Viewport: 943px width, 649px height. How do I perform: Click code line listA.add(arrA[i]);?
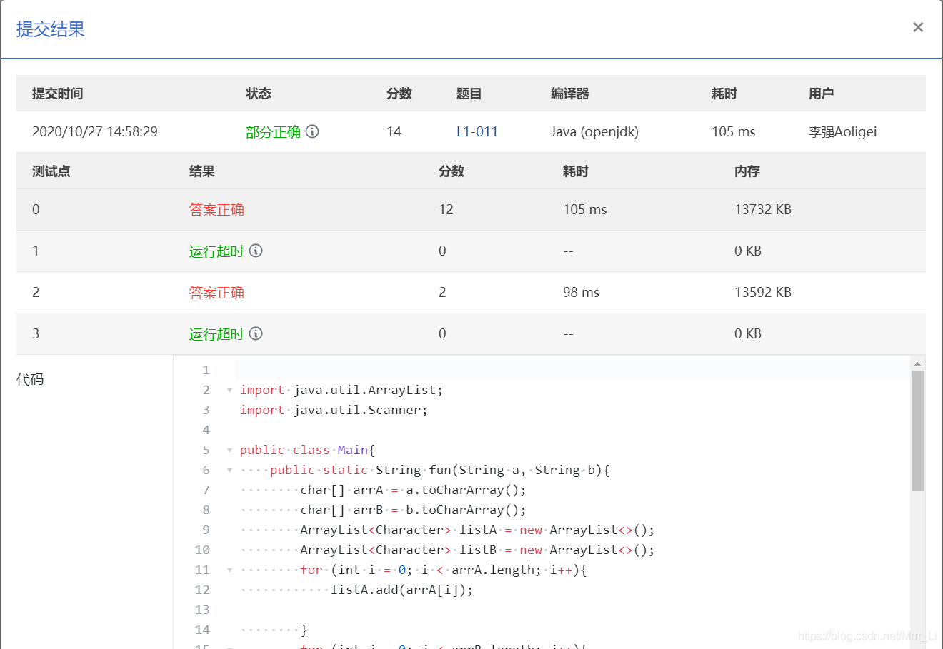(x=401, y=590)
